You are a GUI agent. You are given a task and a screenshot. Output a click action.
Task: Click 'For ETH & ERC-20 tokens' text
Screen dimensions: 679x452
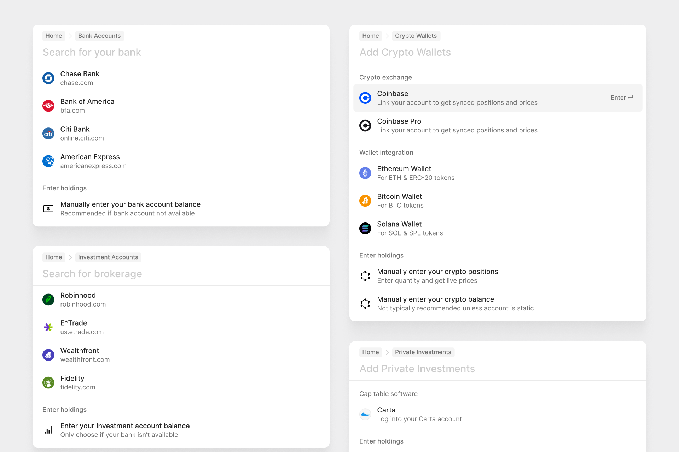pos(416,178)
